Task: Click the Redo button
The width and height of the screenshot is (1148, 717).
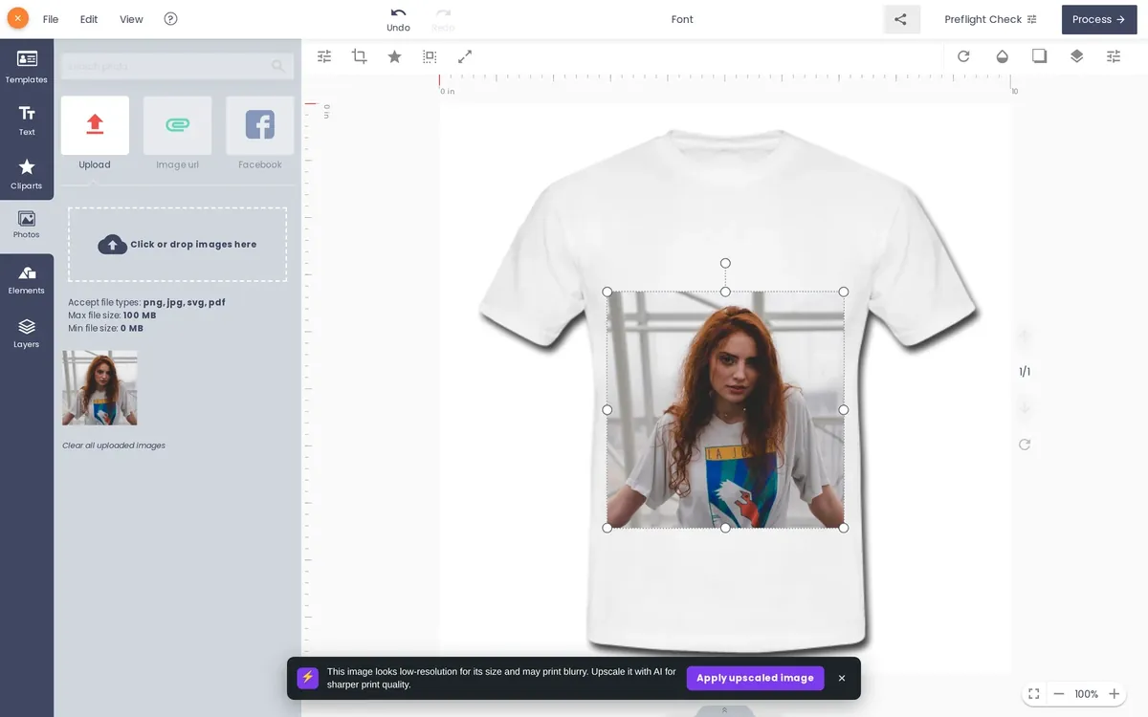Action: (x=443, y=19)
